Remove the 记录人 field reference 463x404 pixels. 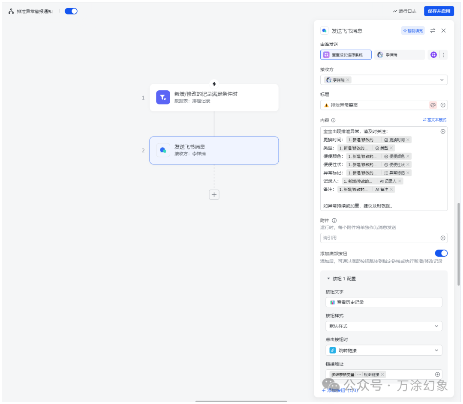pyautogui.click(x=400, y=181)
